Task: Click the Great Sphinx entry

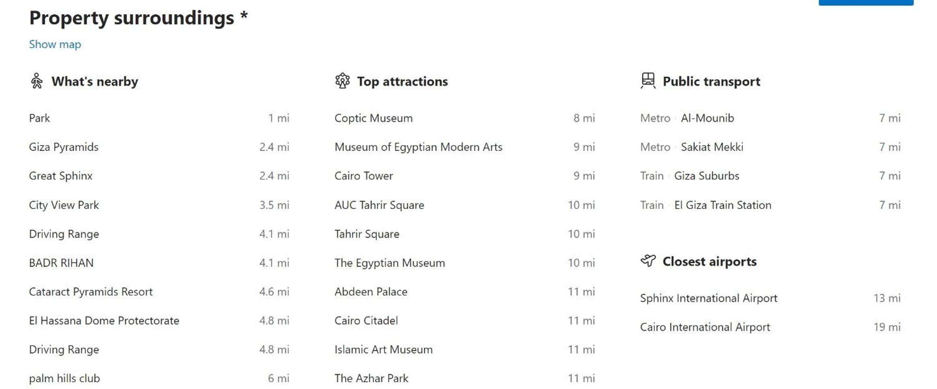Action: coord(61,176)
